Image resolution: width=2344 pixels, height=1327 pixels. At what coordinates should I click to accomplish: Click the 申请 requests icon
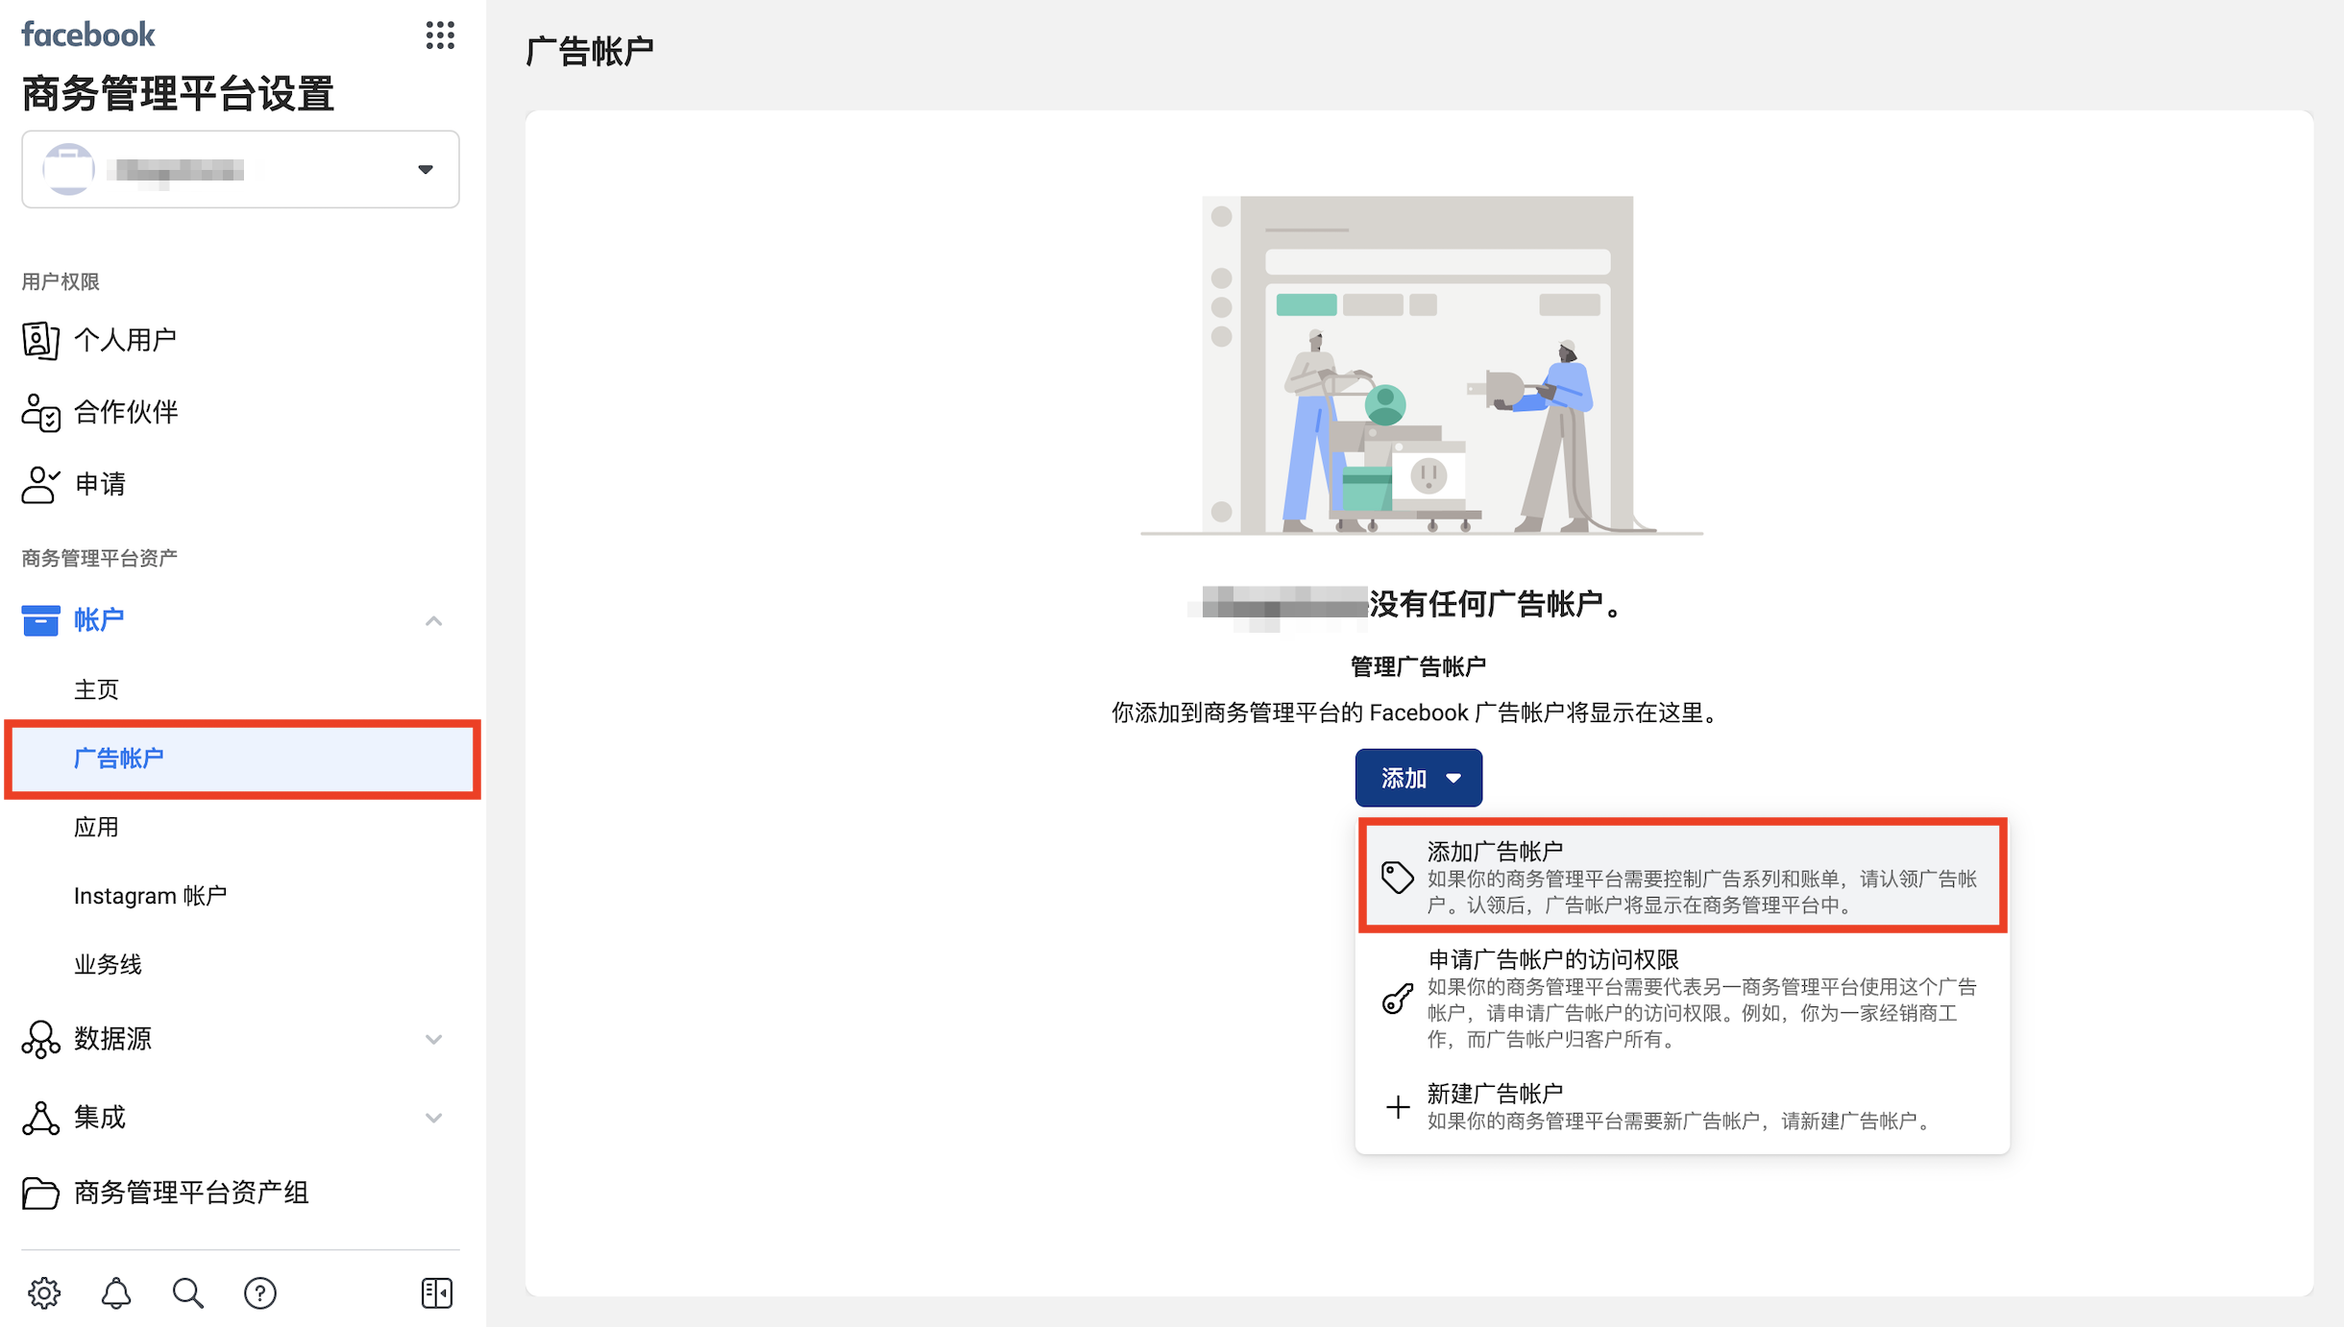pos(40,484)
